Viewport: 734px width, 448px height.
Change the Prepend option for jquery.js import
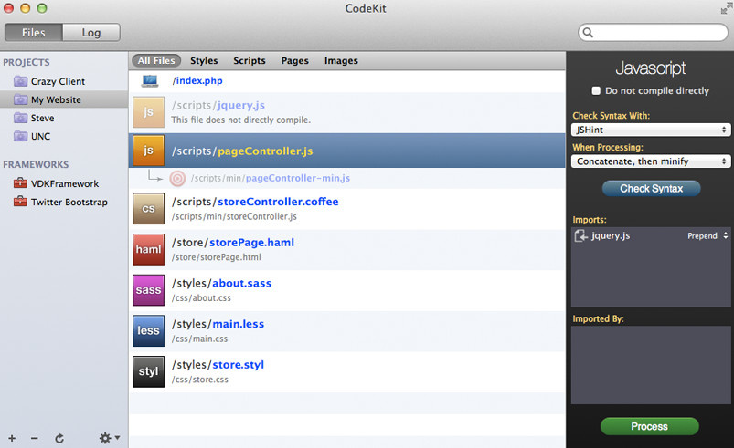point(707,236)
